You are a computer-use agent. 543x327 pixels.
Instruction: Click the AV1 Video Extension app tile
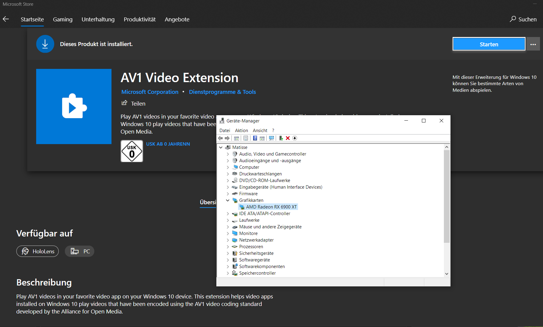pos(74,106)
